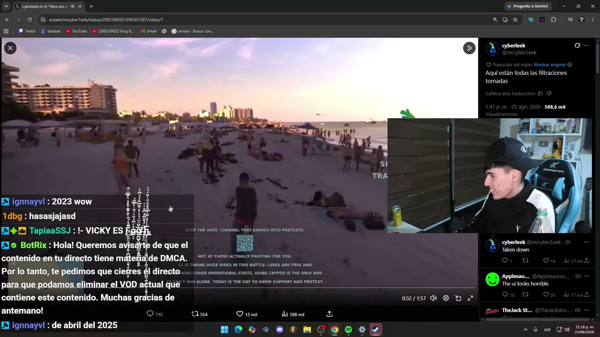Open a new browser tab
This screenshot has width=600, height=337.
pyautogui.click(x=91, y=6)
